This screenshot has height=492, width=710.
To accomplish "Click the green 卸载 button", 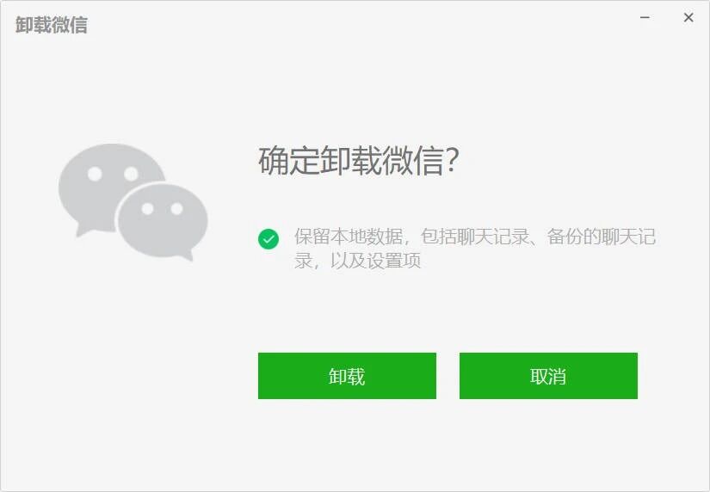I will click(x=347, y=376).
